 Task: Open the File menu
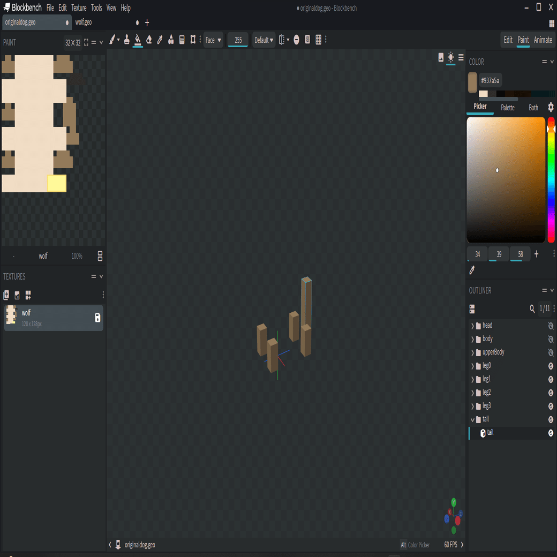coord(50,7)
